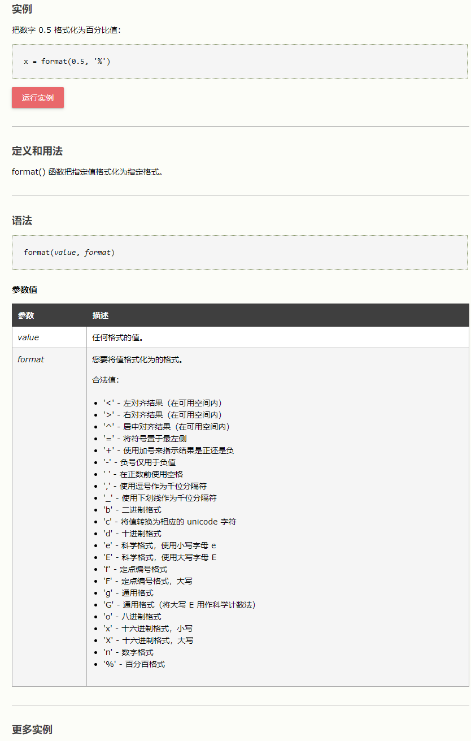
Task: Click the '-' 负号仅用于负值 list item
Action: click(x=139, y=462)
